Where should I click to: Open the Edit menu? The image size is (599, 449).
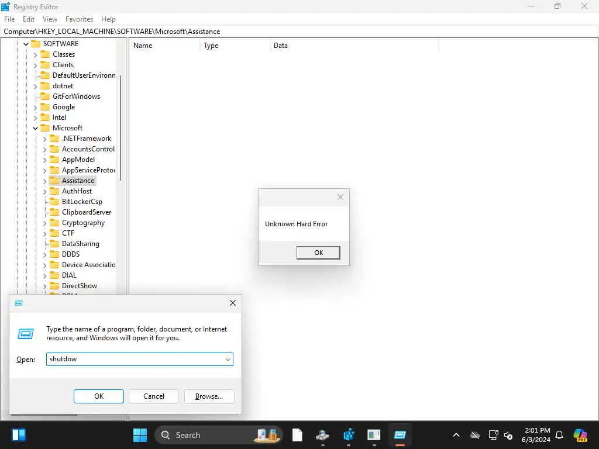pyautogui.click(x=29, y=19)
